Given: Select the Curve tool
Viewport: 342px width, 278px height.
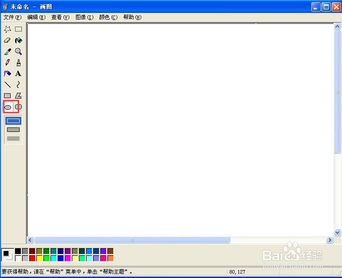Looking at the screenshot, I should pos(19,85).
